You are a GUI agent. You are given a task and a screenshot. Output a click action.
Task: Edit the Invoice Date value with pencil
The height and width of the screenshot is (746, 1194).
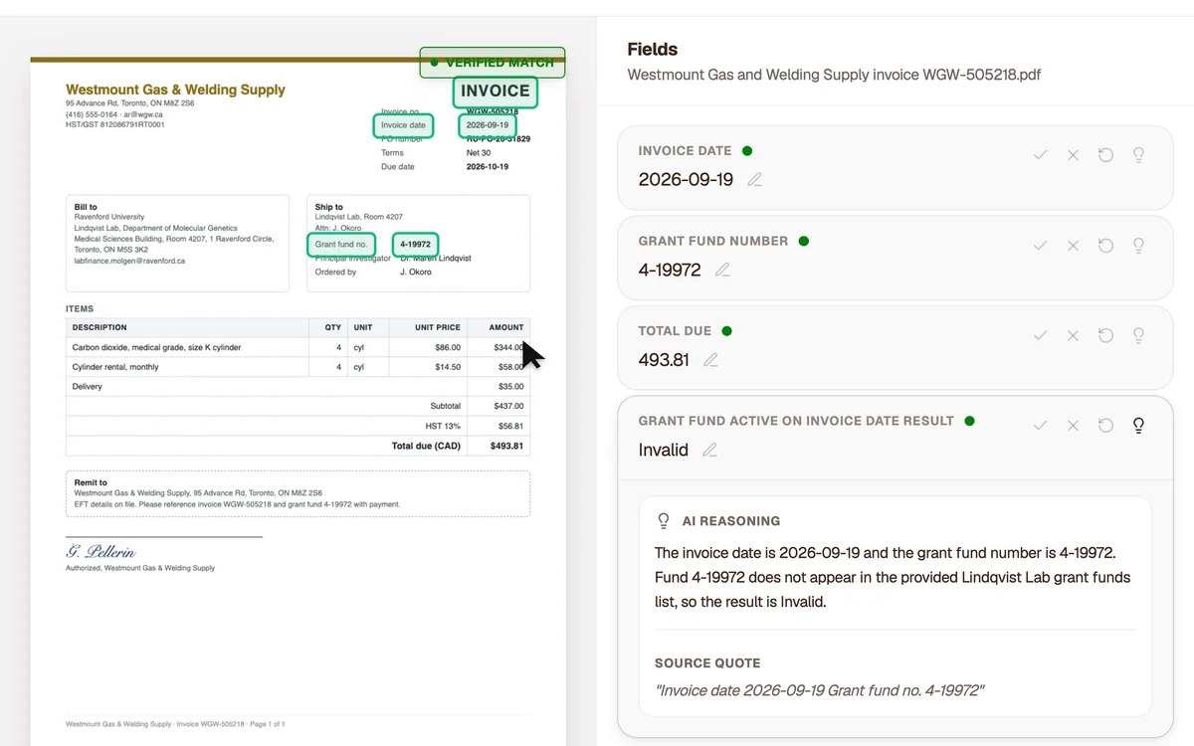755,180
